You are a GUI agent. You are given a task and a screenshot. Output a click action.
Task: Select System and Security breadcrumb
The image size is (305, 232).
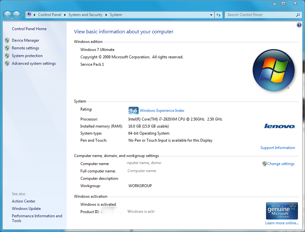click(x=86, y=15)
